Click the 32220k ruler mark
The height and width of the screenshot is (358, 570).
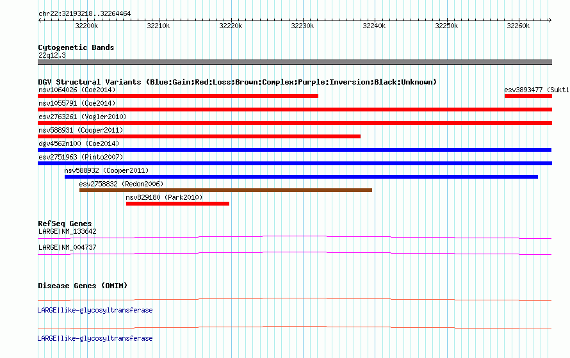[231, 26]
